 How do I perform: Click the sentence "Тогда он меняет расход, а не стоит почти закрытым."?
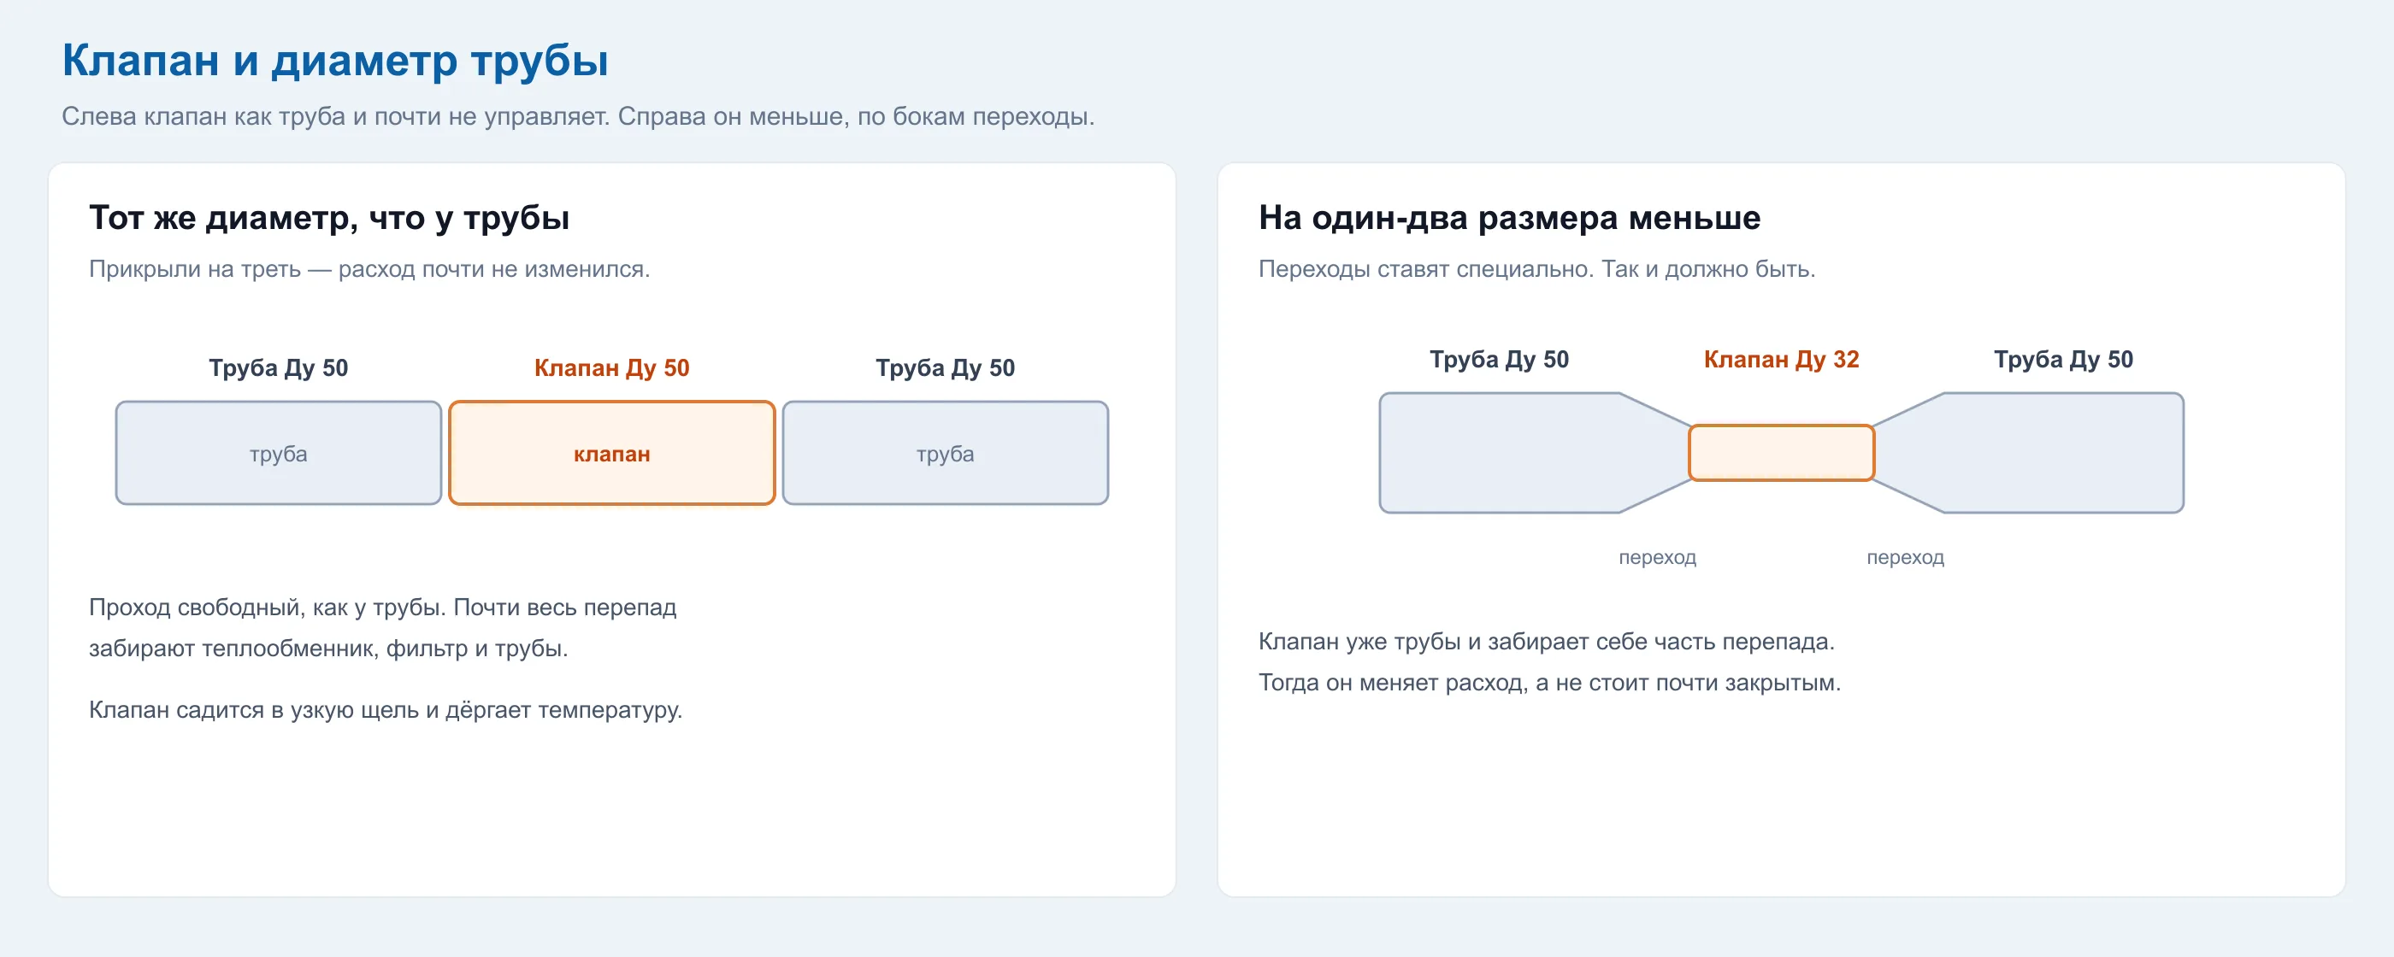tap(1549, 683)
